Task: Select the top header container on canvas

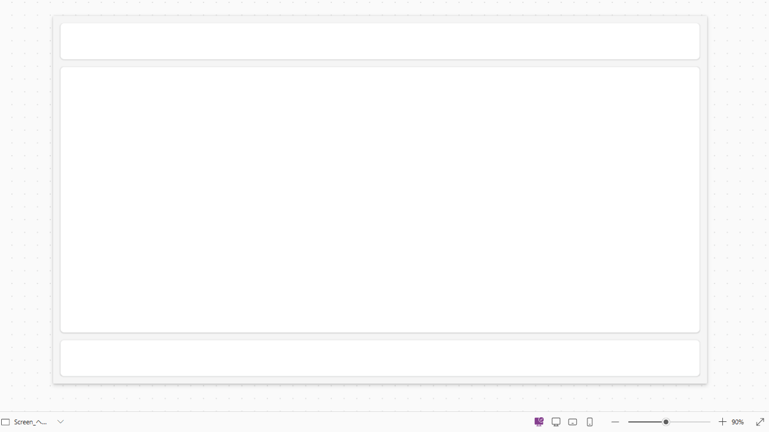Action: point(380,41)
